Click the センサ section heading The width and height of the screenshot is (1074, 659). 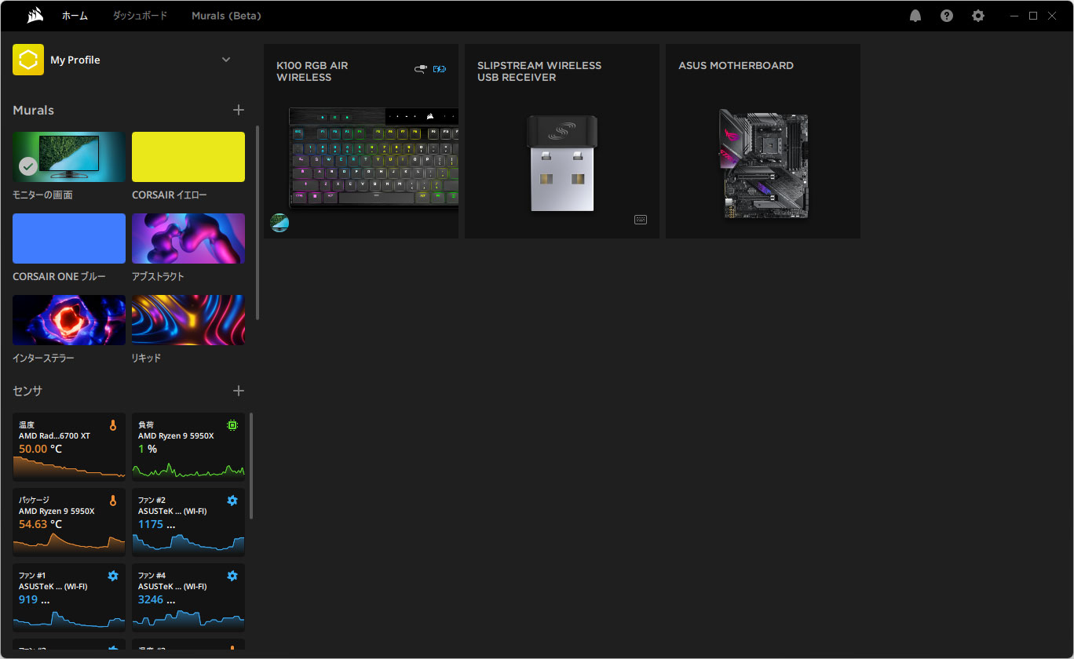(x=27, y=391)
